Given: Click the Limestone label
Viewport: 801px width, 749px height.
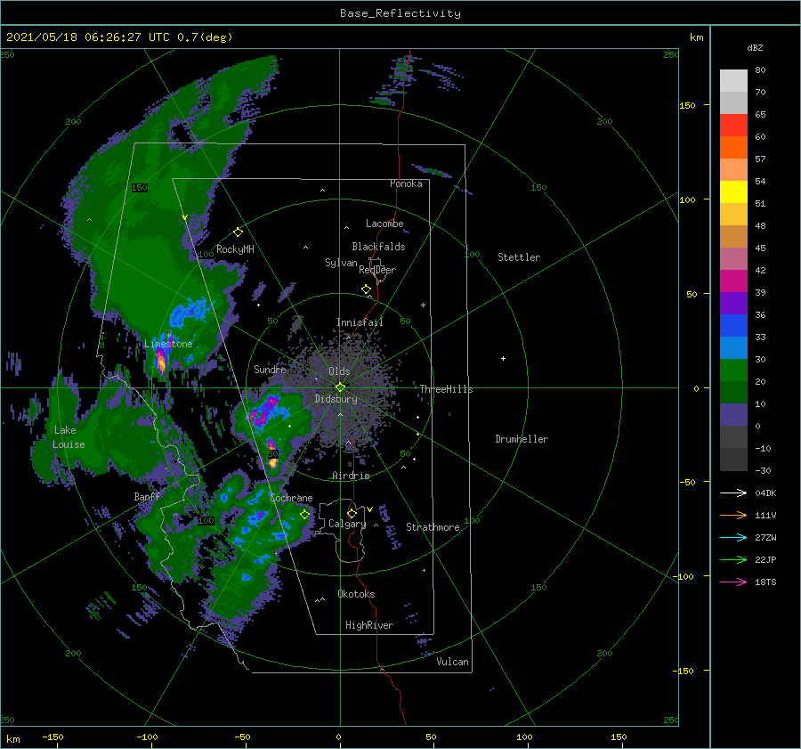Looking at the screenshot, I should pyautogui.click(x=168, y=344).
